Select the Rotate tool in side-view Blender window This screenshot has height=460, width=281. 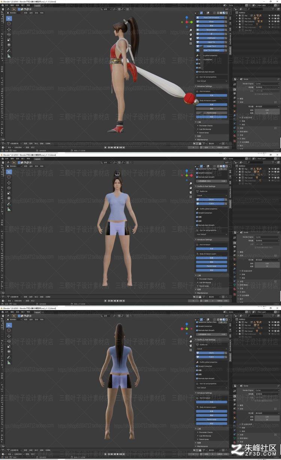(x=9, y=34)
